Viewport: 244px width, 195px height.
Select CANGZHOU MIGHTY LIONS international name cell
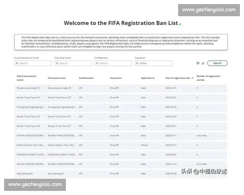point(31,154)
